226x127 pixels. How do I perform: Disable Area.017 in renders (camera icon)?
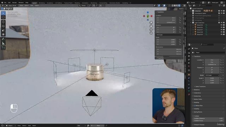tap(224, 30)
